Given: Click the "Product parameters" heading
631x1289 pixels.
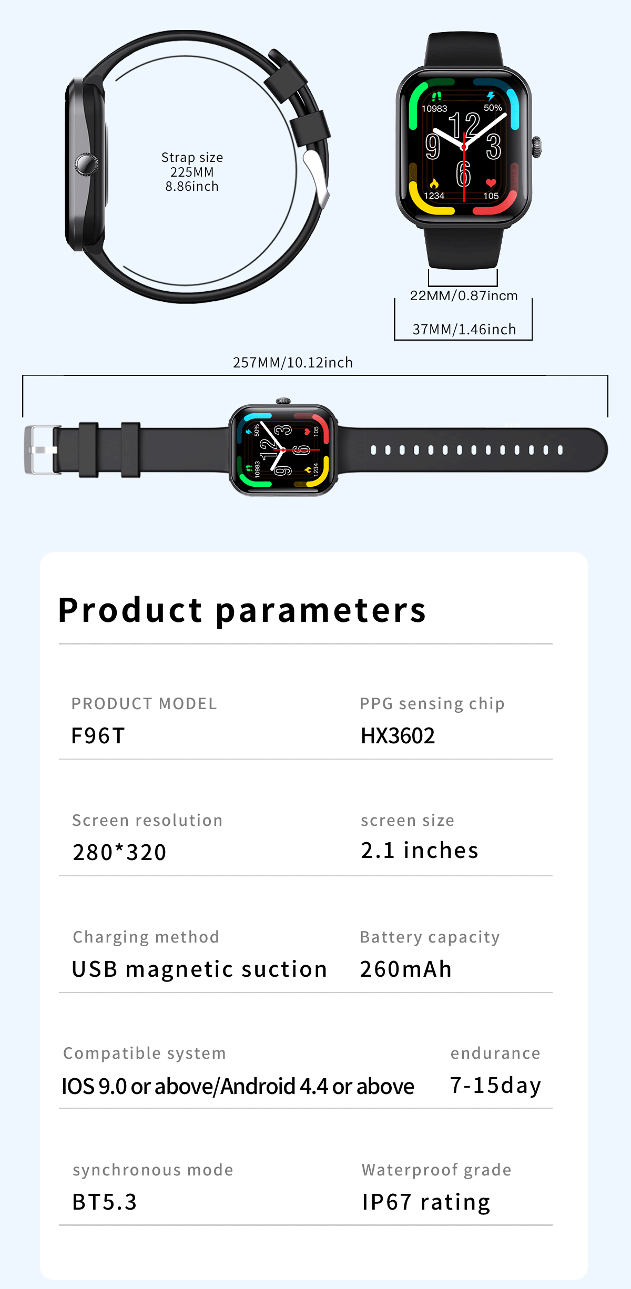Looking at the screenshot, I should click(242, 610).
